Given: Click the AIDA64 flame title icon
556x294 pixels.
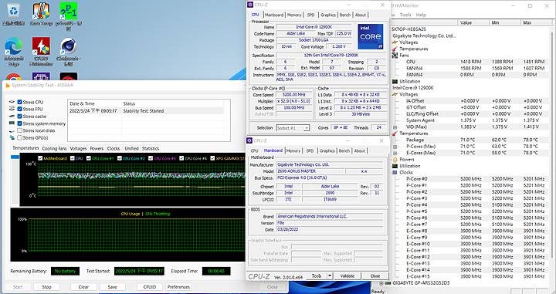Looking at the screenshot, I should tap(8, 86).
